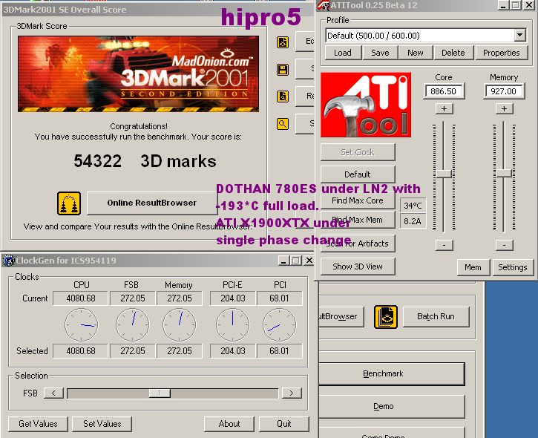Image resolution: width=538 pixels, height=438 pixels.
Task: Click Set Values in ClockGen
Action: (x=102, y=424)
